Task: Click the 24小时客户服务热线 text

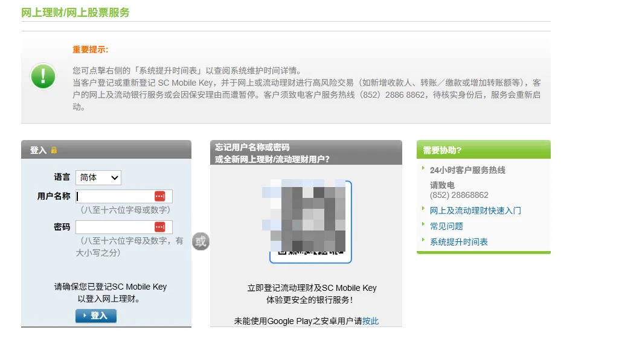Action: coord(467,170)
